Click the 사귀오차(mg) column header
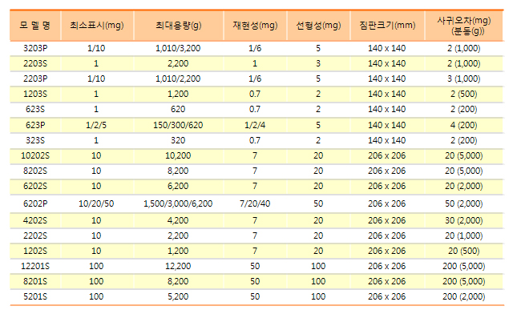The width and height of the screenshot is (513, 314). tap(464, 26)
